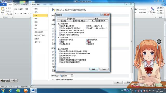Click 确定 in the Word Options dialog
This screenshot has height=93, width=166.
[x=118, y=82]
